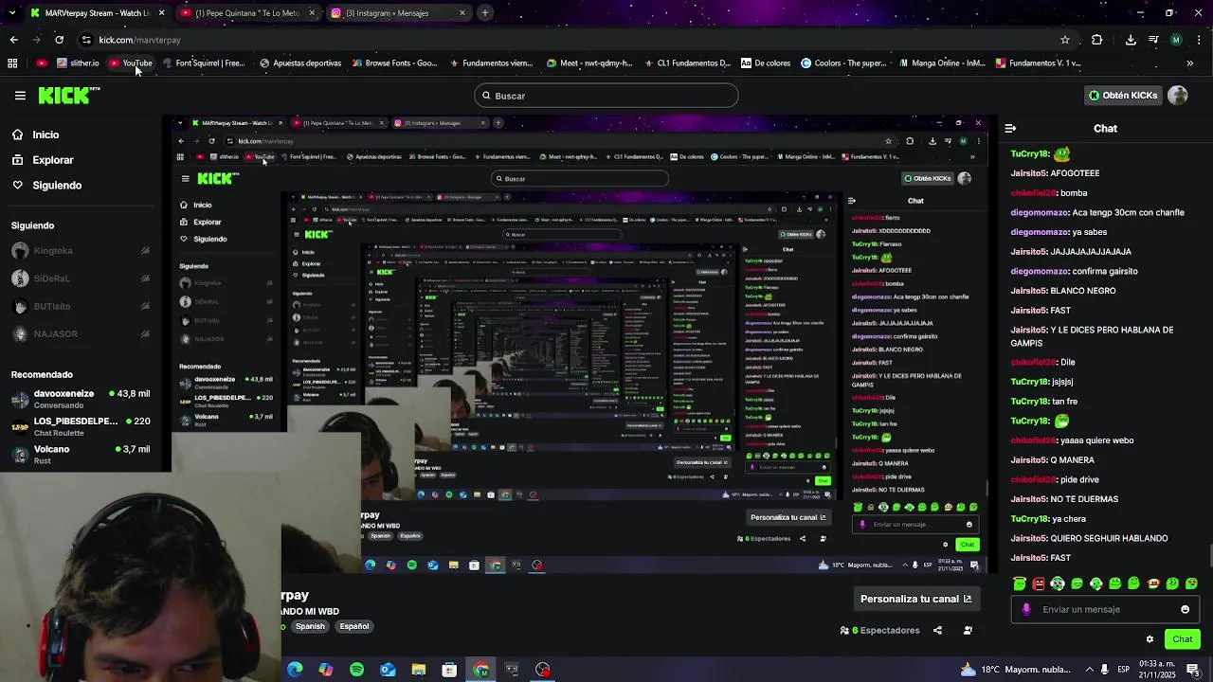Share the stream using share icon
Screen dimensions: 1213x682
click(937, 630)
